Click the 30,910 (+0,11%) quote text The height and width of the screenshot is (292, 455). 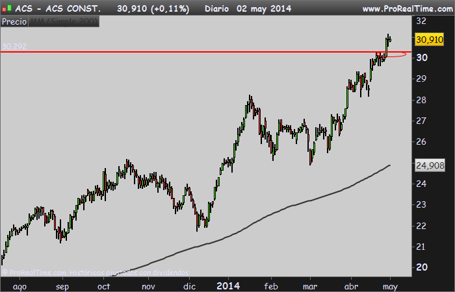153,8
